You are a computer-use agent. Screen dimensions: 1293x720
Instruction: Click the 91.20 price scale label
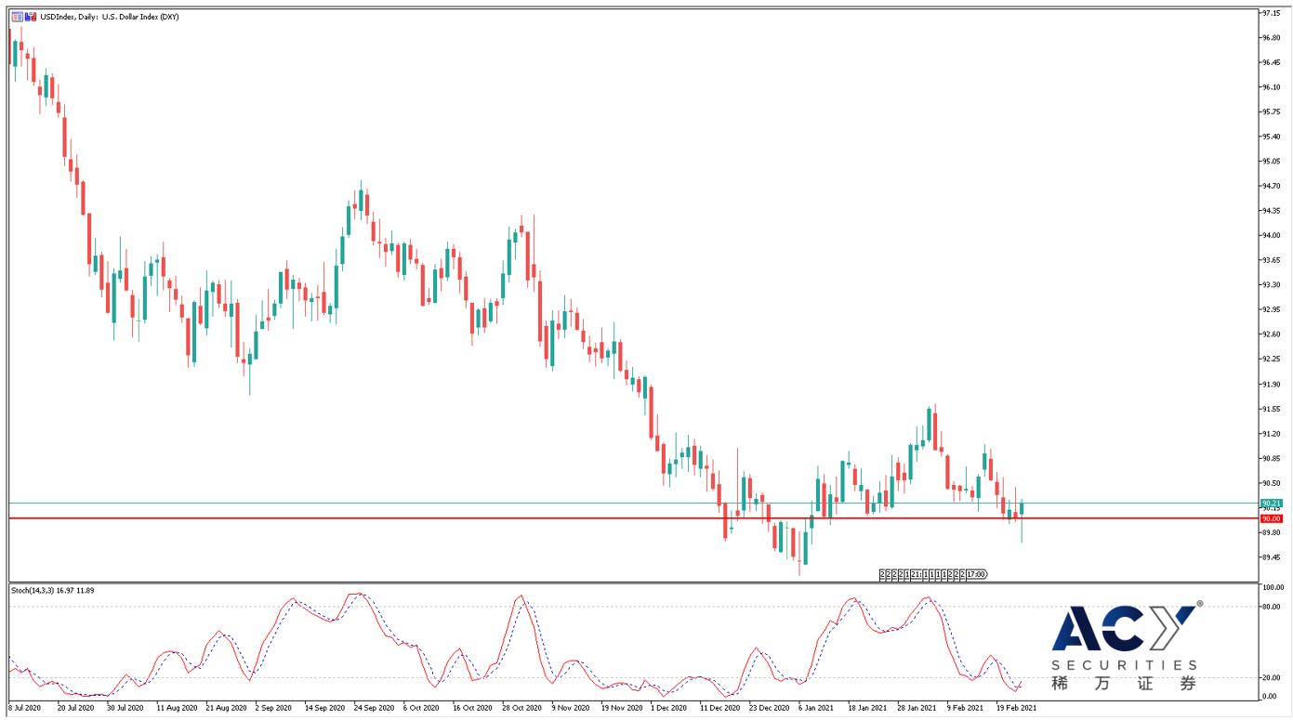point(1273,434)
